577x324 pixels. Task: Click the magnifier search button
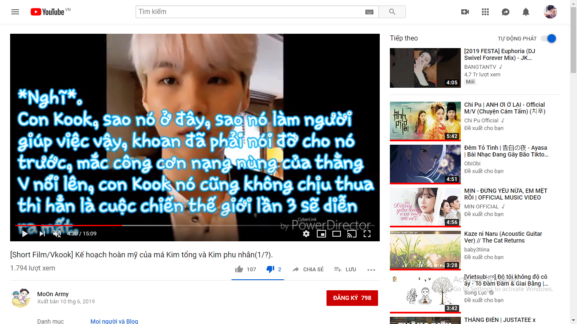point(392,12)
